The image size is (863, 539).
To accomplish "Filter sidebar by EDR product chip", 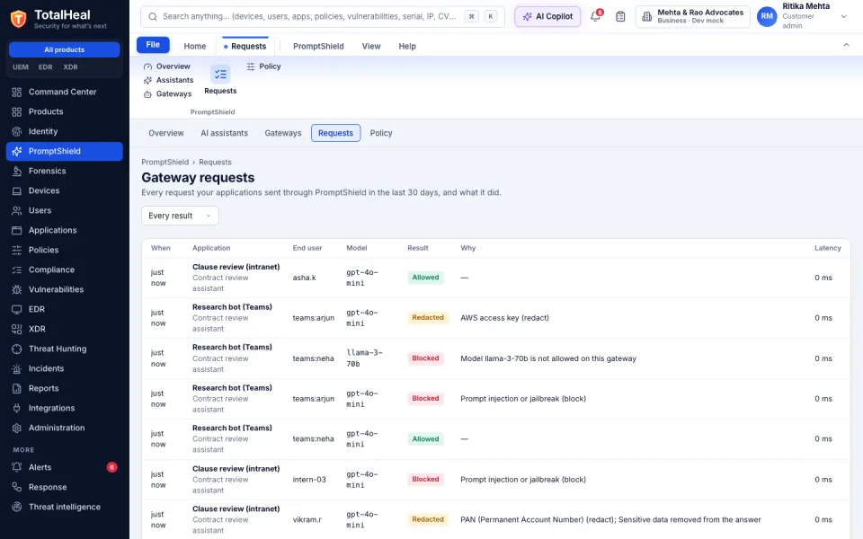I will click(x=46, y=67).
